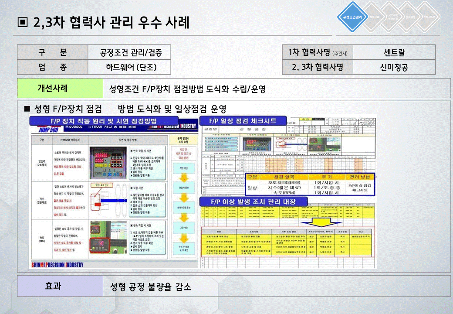The height and width of the screenshot is (314, 453).
Task: Select the blue 공정조건관리 diamond tab
Action: tap(352, 17)
